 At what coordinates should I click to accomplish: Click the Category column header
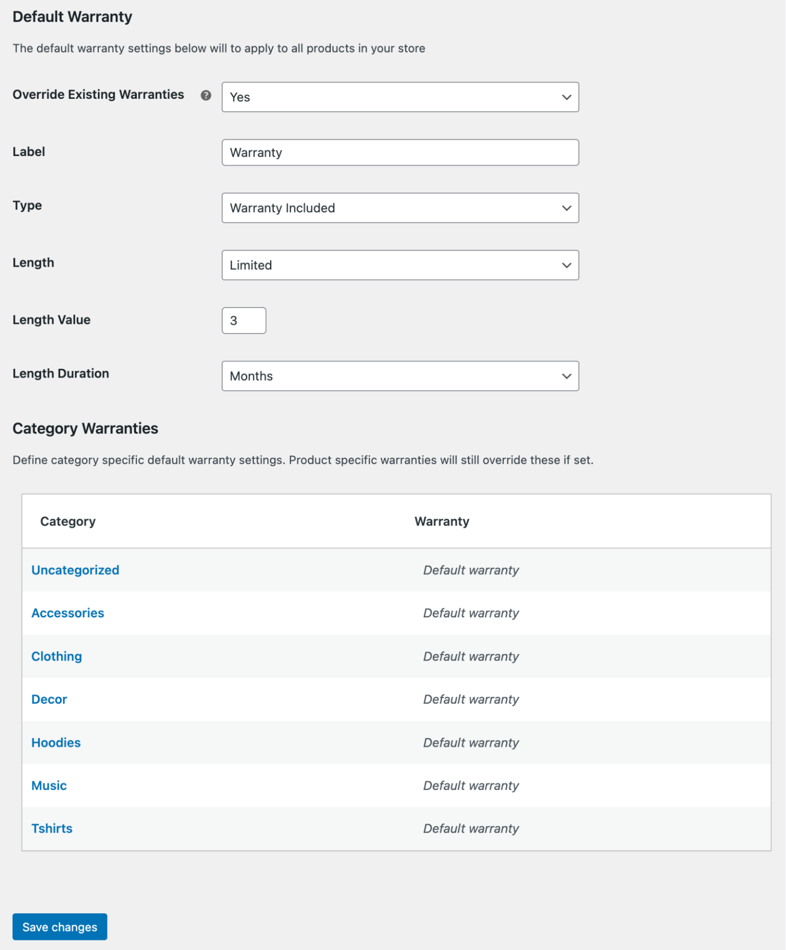pyautogui.click(x=68, y=521)
